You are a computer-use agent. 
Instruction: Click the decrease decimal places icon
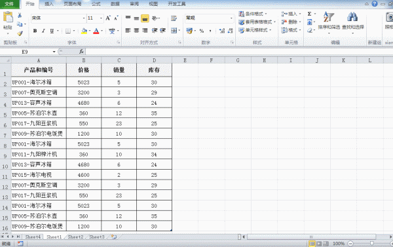[x=231, y=31]
